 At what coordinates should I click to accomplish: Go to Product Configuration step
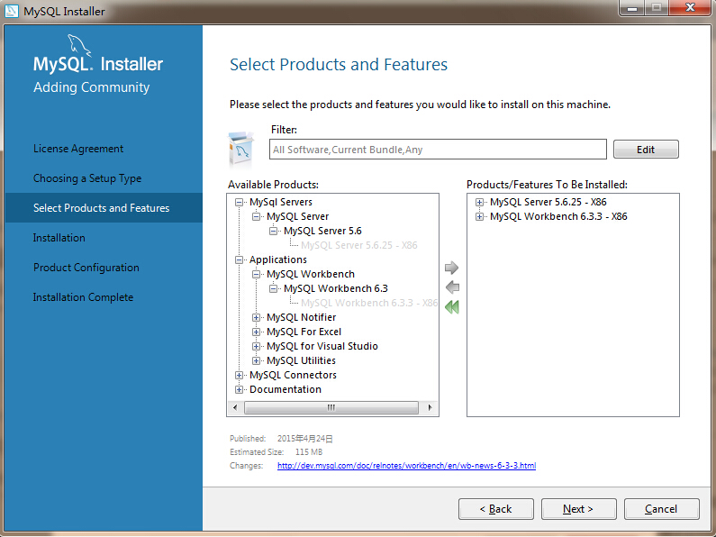tap(86, 268)
